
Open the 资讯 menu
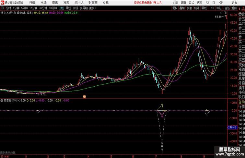click(x=55, y=3)
